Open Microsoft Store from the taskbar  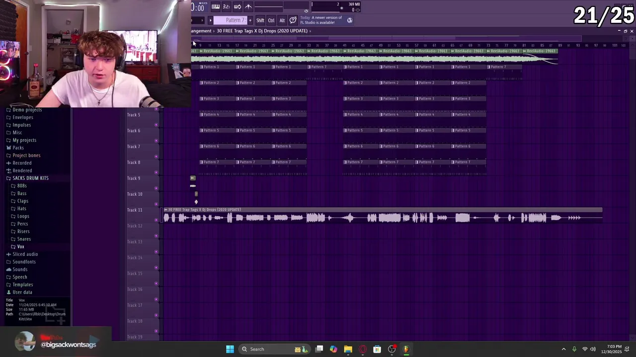377,349
